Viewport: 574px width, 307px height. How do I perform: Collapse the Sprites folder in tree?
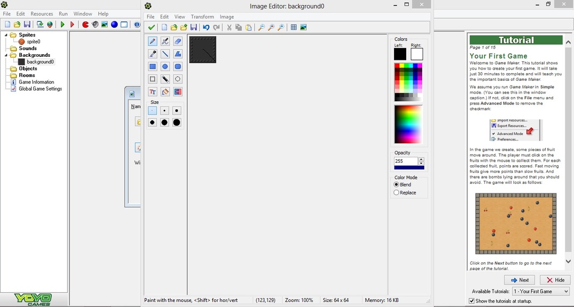point(7,35)
